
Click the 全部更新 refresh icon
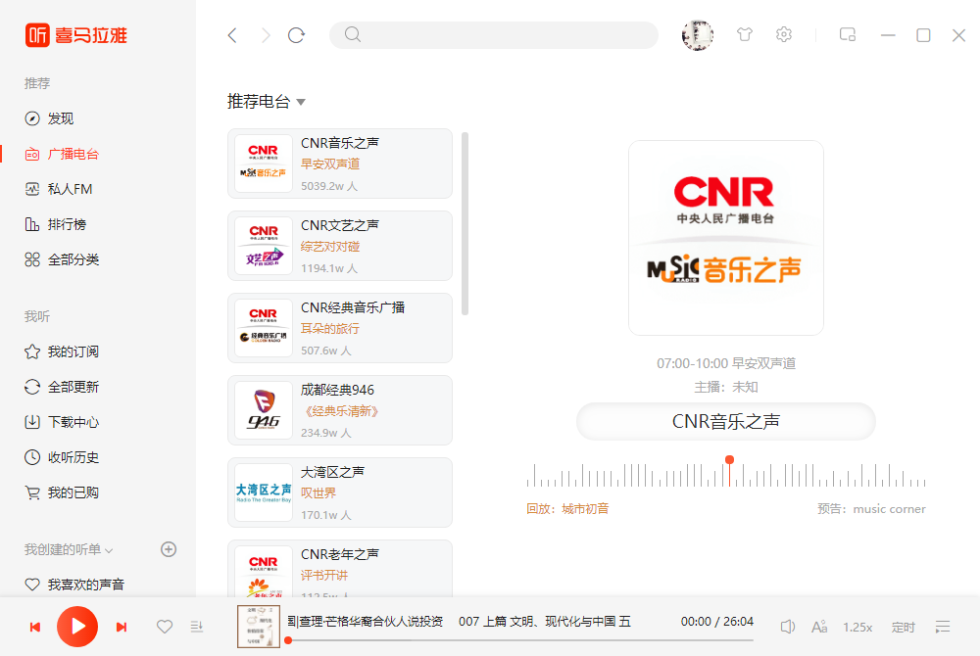[x=32, y=387]
